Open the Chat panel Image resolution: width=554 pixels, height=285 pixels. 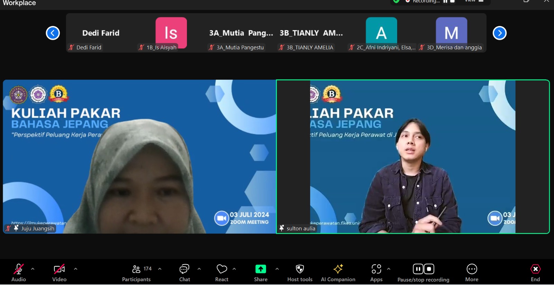coord(184,273)
